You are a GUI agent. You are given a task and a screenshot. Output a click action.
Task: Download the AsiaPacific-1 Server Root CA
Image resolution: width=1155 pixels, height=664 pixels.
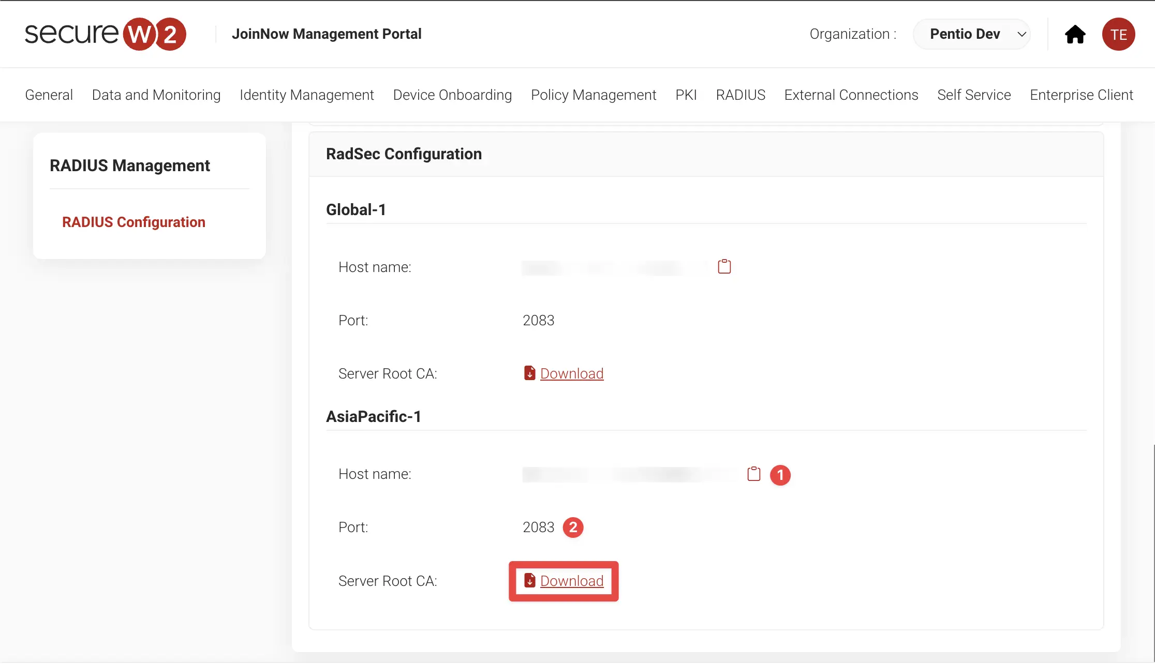tap(571, 581)
